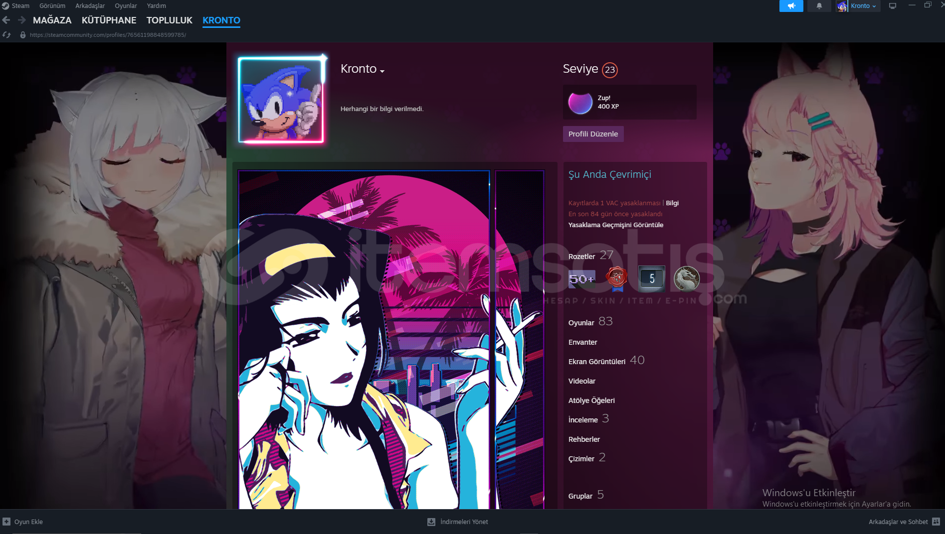Switch to the KÜTÜPHANE tab
Viewport: 945px width, 534px height.
coord(109,20)
